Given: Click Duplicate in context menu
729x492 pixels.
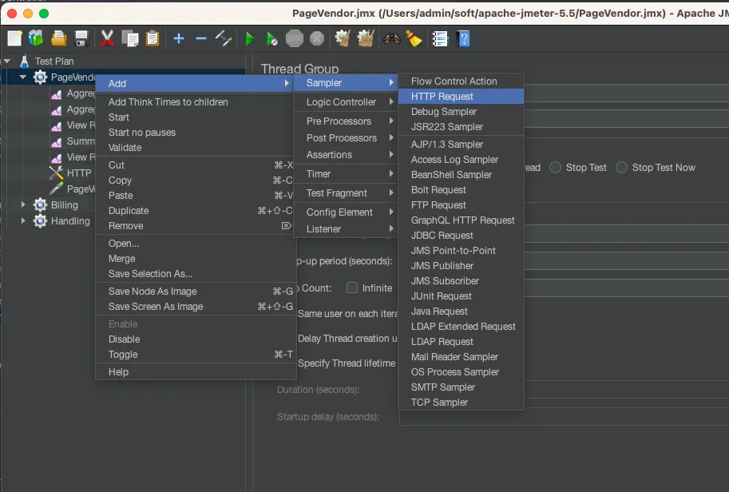Looking at the screenshot, I should point(196,211).
